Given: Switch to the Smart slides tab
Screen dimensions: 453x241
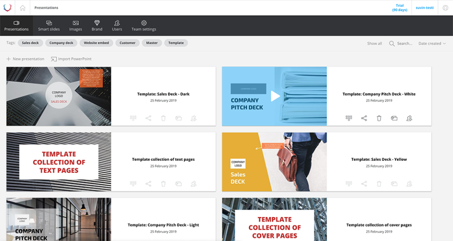Looking at the screenshot, I should pyautogui.click(x=49, y=25).
